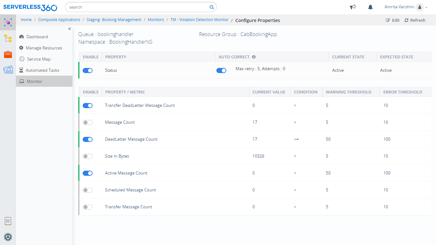Viewport: 436px width, 245px height.
Task: Collapse the navigation panel with the double chevron
Action: pyautogui.click(x=69, y=28)
